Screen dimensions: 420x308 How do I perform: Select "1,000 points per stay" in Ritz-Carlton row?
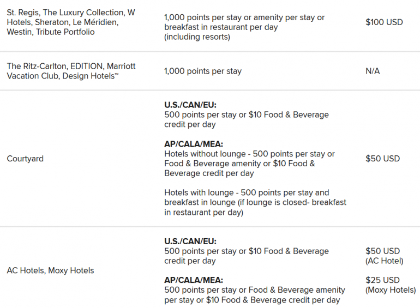pyautogui.click(x=202, y=71)
